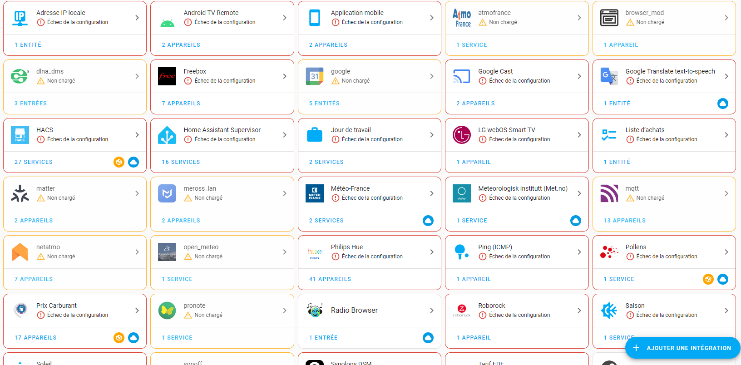This screenshot has width=741, height=365.
Task: Open '41 APPAREILS' under Philips Hue
Action: coord(330,279)
